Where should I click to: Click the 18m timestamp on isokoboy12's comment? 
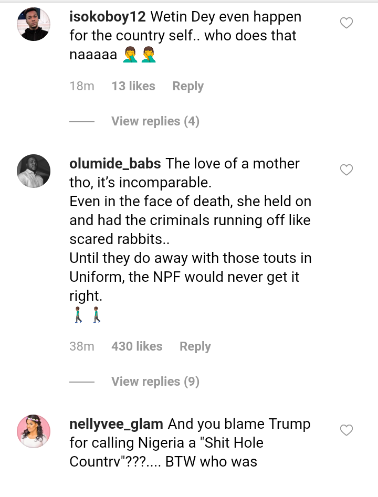82,86
